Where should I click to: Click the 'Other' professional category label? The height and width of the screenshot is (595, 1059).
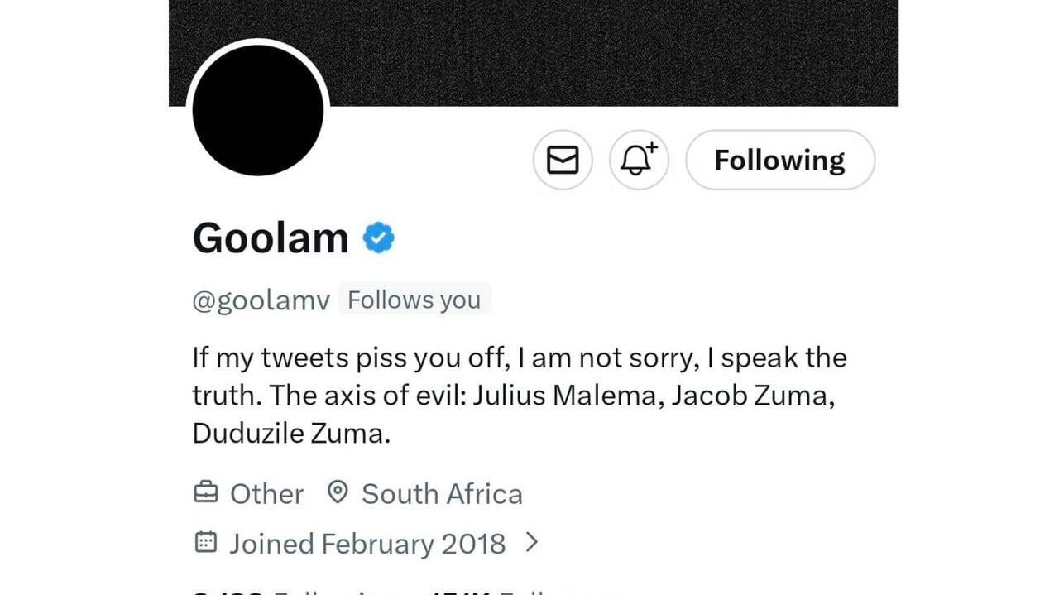(x=266, y=494)
